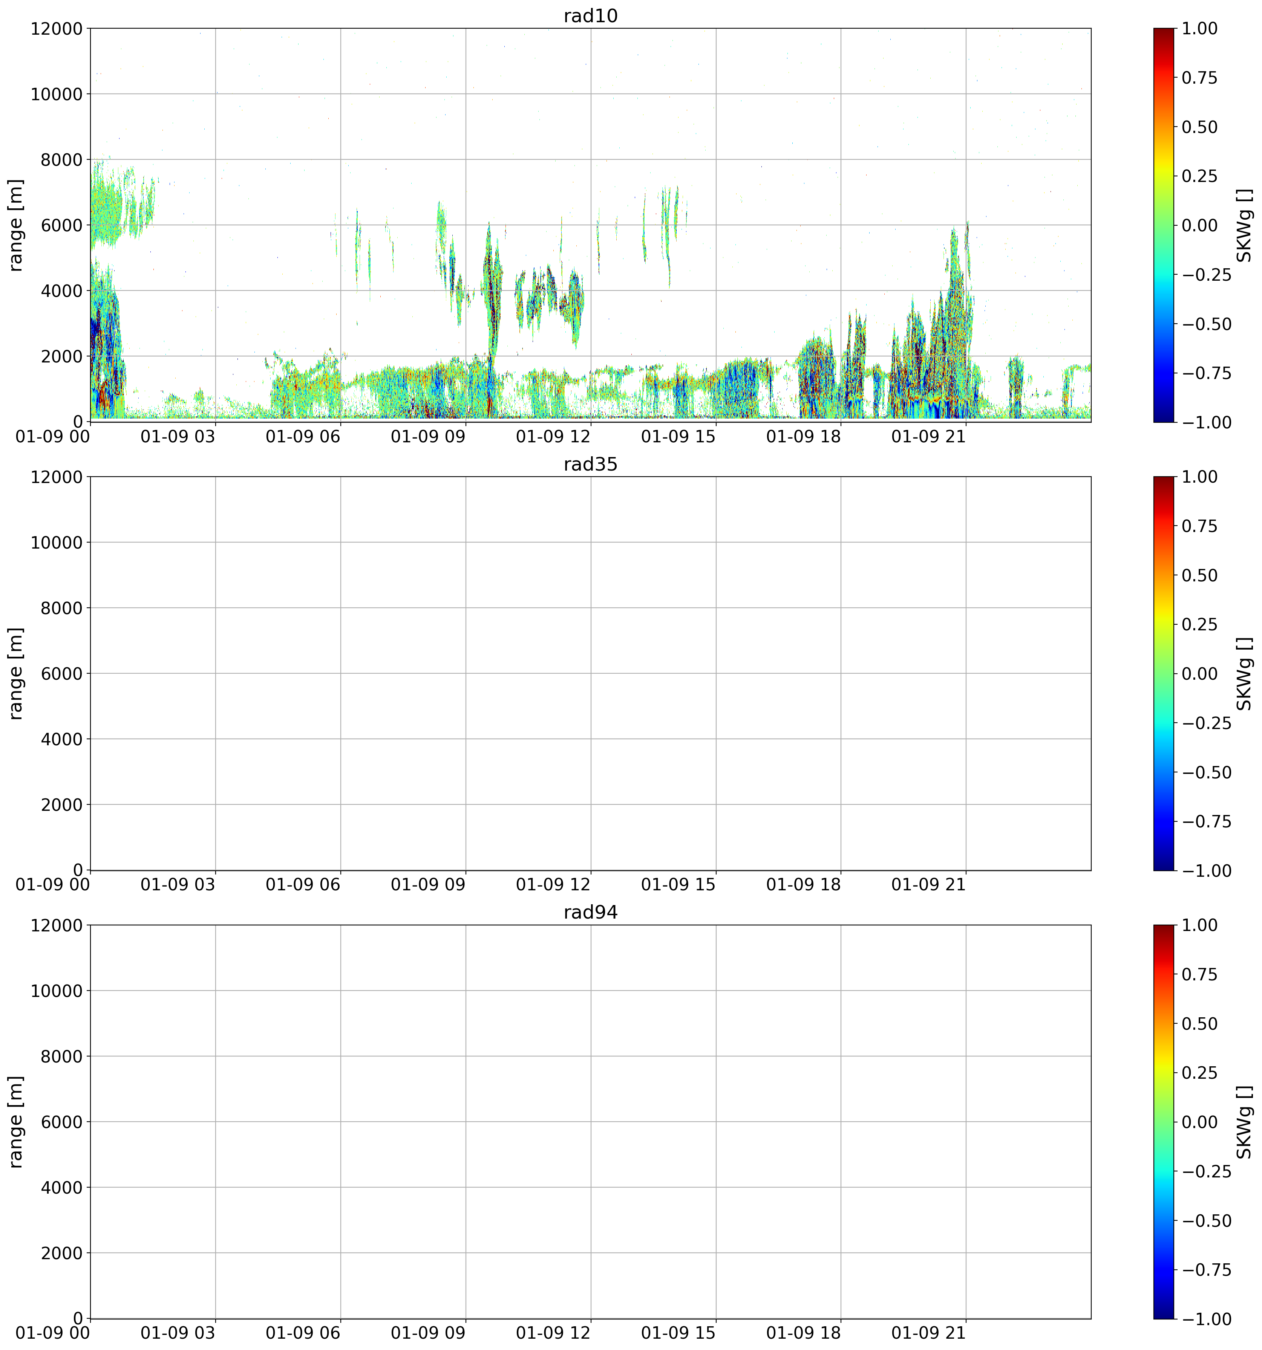
Task: Click the rad35 plot title
Action: coord(590,465)
